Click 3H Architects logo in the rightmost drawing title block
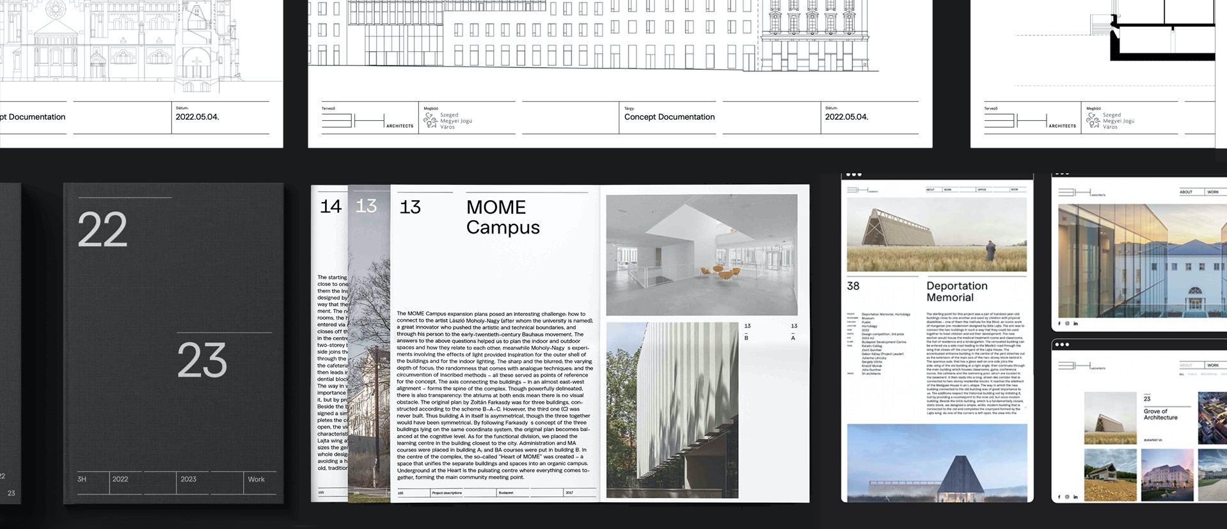Screen dimensions: 1227x529 click(x=1030, y=121)
